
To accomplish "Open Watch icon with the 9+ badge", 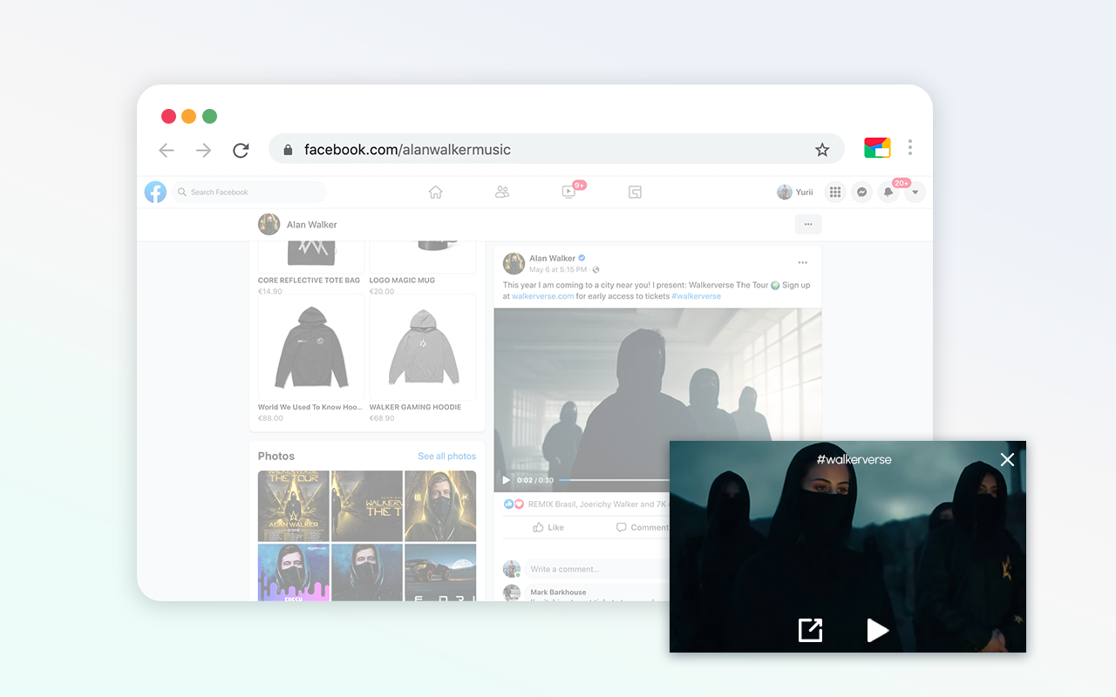I will tap(568, 192).
